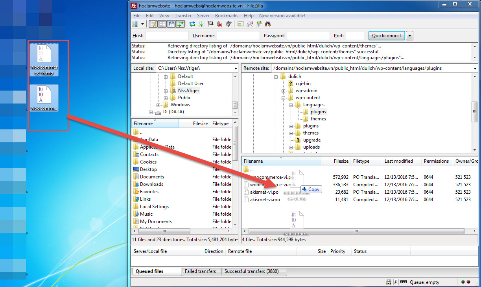Switch to the Failed transfers tab
The height and width of the screenshot is (287, 481).
coord(200,271)
